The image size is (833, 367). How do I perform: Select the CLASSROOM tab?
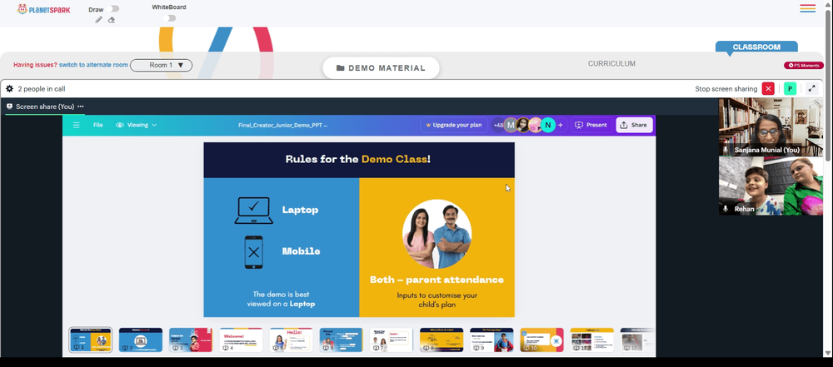pyautogui.click(x=756, y=47)
